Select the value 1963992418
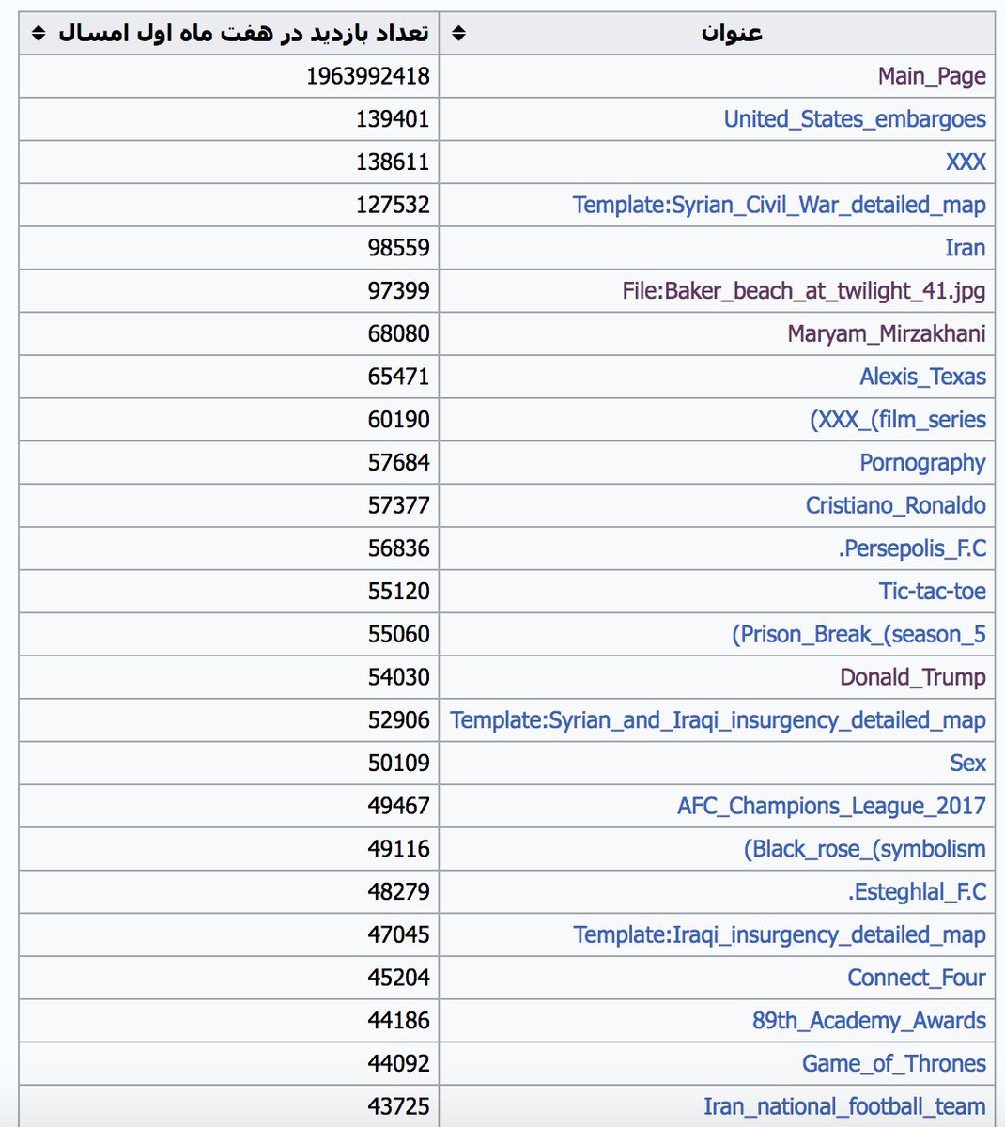 click(x=368, y=77)
